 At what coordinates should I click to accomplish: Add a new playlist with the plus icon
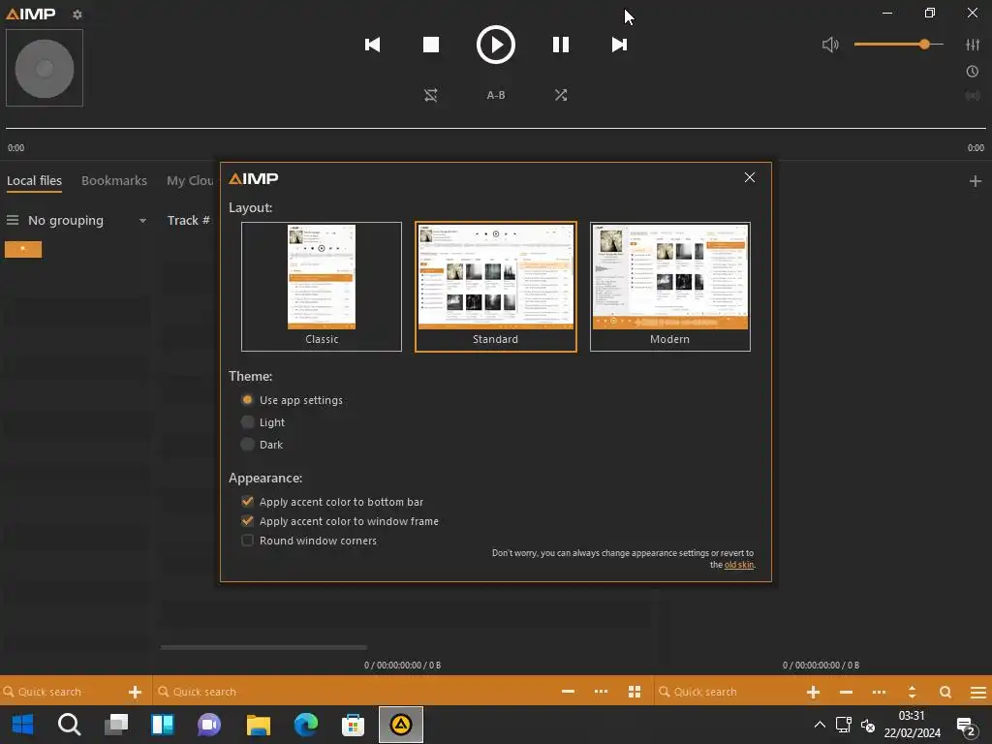coord(975,181)
